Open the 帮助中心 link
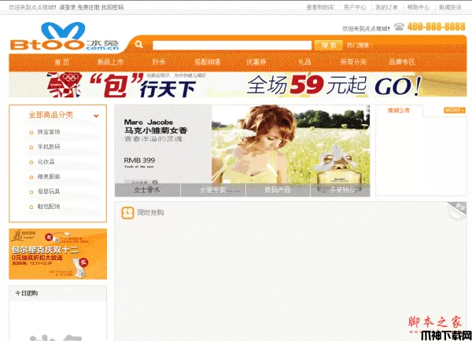The height and width of the screenshot is (341, 472). click(419, 7)
